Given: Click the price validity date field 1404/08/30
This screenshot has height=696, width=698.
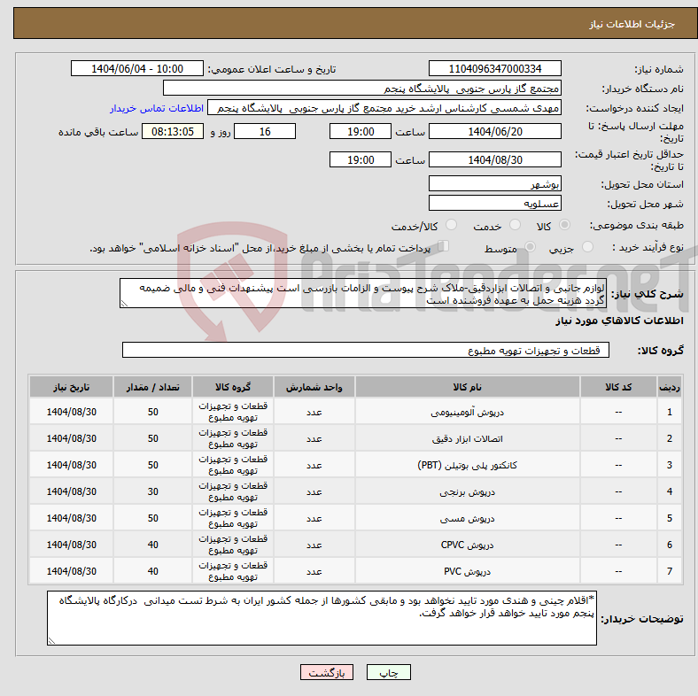Looking at the screenshot, I should pyautogui.click(x=494, y=159).
